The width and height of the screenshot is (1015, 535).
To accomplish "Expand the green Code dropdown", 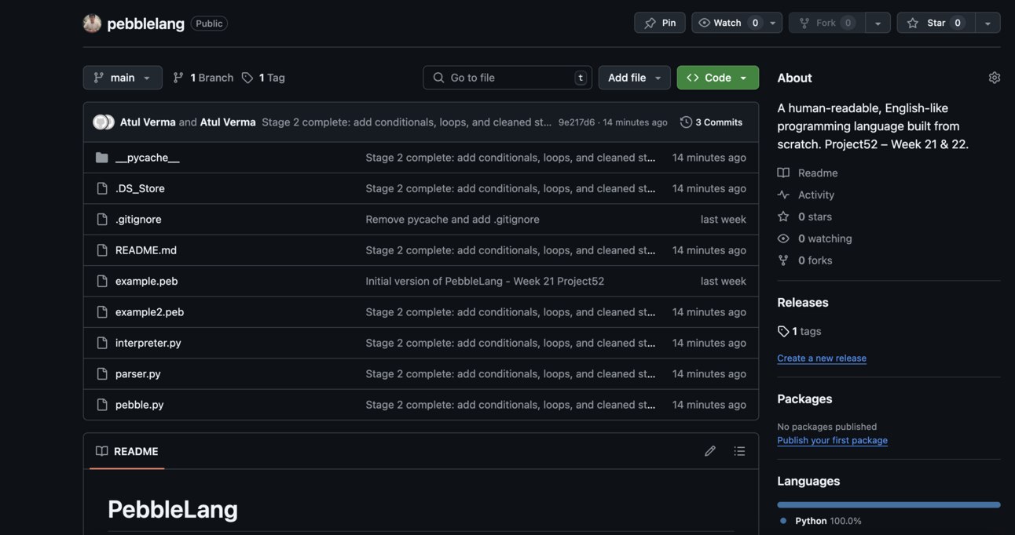I will (717, 78).
